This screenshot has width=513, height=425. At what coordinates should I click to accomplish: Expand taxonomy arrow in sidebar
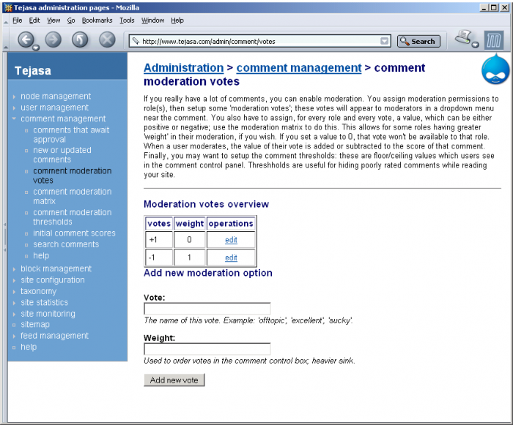pyautogui.click(x=14, y=291)
